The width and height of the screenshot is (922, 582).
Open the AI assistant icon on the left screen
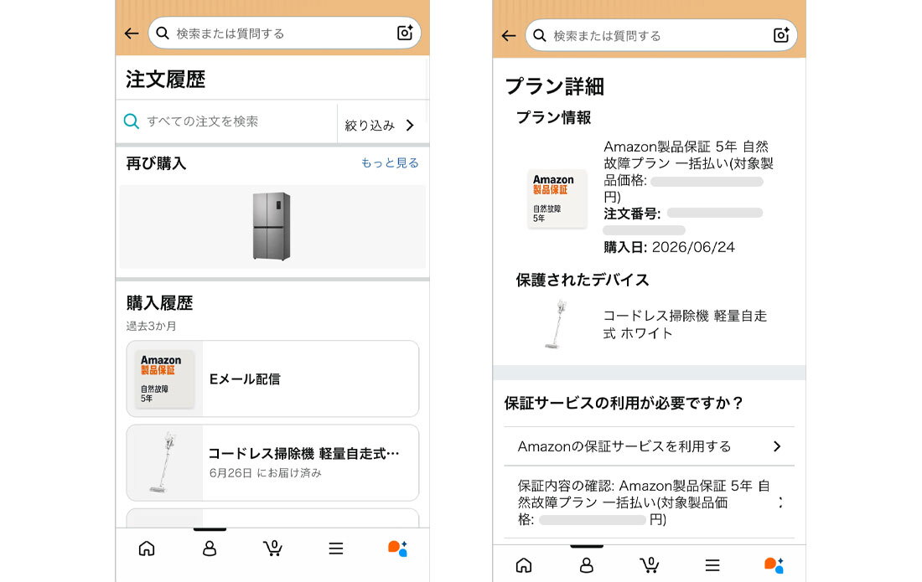click(x=398, y=549)
